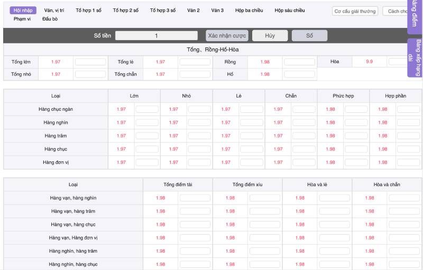Screen dimensions: 423x270
Task: Open the Hộp sáu chiều tab
Action: tap(290, 11)
